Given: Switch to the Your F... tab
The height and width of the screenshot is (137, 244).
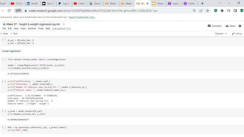Looking at the screenshot, I should (x=48, y=3).
